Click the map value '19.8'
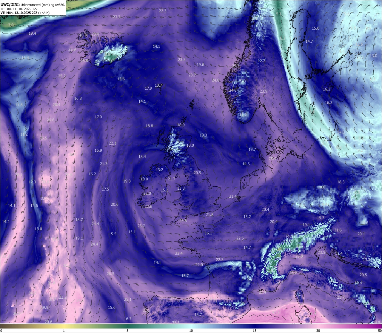Screen dimensions: 382x333 127,181
